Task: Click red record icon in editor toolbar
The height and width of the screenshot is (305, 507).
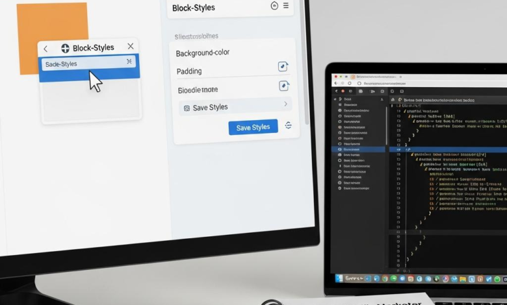Action: [x=343, y=91]
